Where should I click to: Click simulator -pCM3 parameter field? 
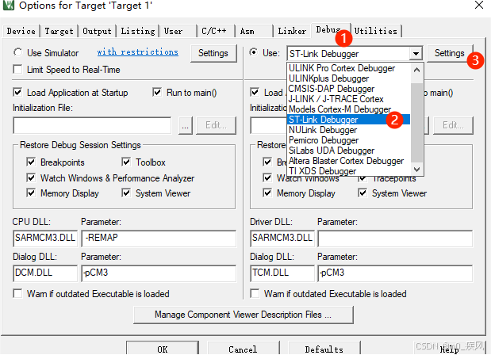[159, 273]
